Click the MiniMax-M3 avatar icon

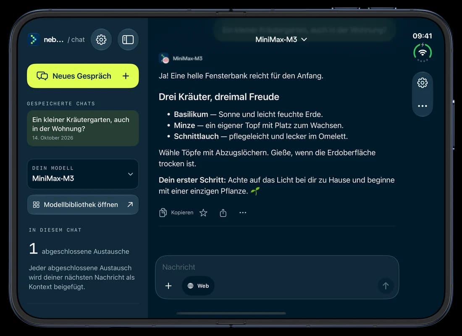[164, 58]
